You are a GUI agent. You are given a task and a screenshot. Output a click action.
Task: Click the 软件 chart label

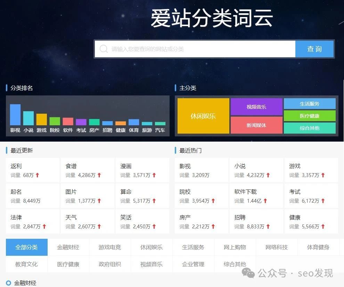pyautogui.click(x=68, y=130)
